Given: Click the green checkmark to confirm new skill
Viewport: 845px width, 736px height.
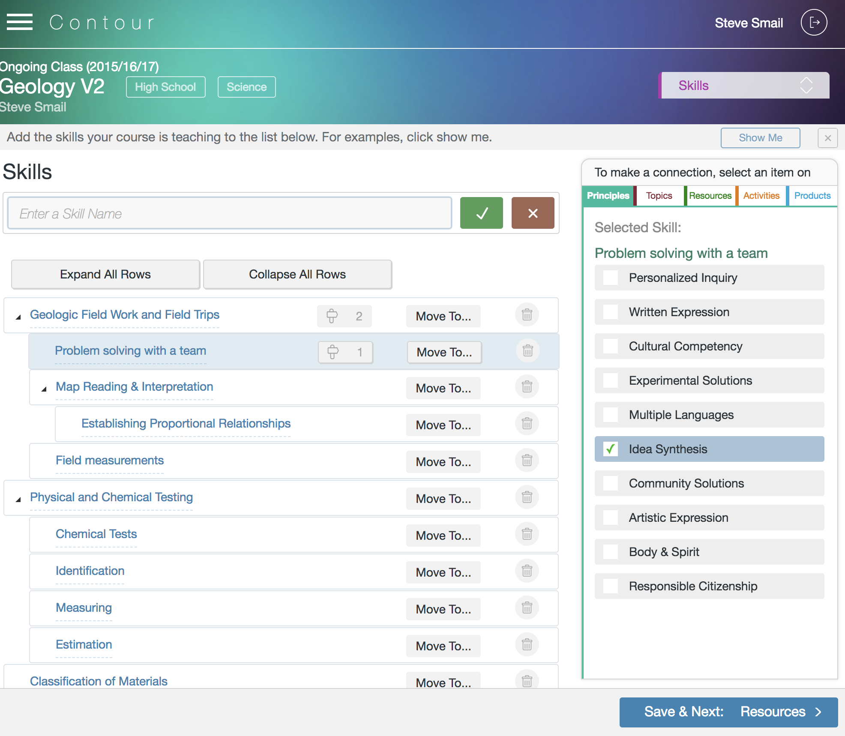Looking at the screenshot, I should [x=481, y=212].
